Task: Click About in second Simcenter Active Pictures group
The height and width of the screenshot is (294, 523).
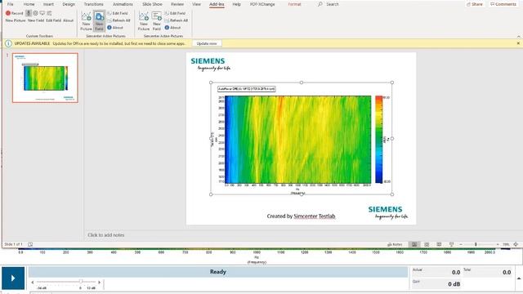Action: pyautogui.click(x=172, y=28)
